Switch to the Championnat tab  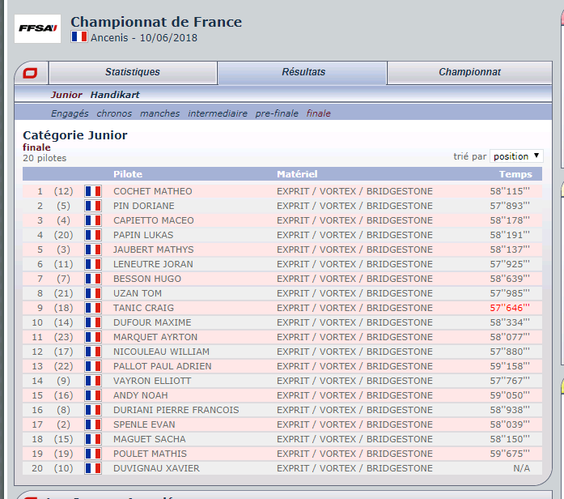[469, 72]
